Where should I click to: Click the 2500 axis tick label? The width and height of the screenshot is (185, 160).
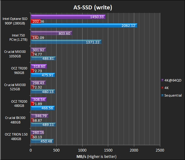tap(160, 150)
